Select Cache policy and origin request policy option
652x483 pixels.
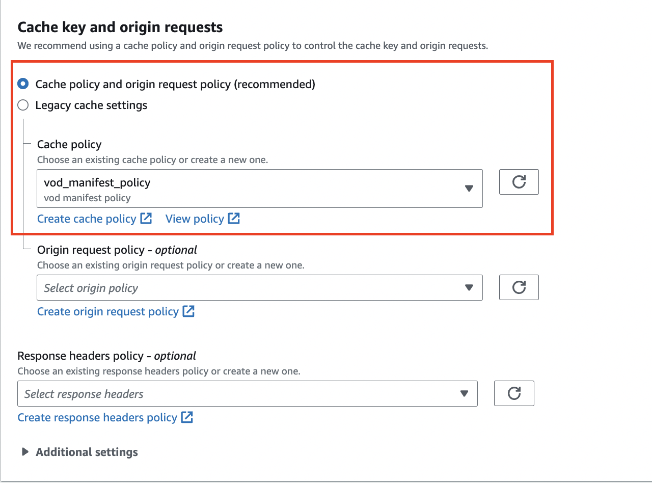(23, 84)
